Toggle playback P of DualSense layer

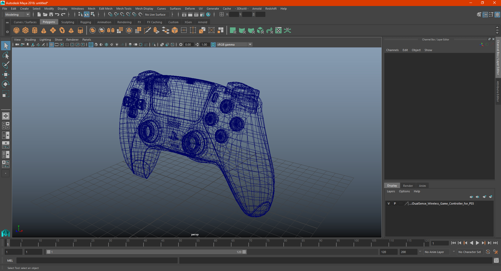395,204
